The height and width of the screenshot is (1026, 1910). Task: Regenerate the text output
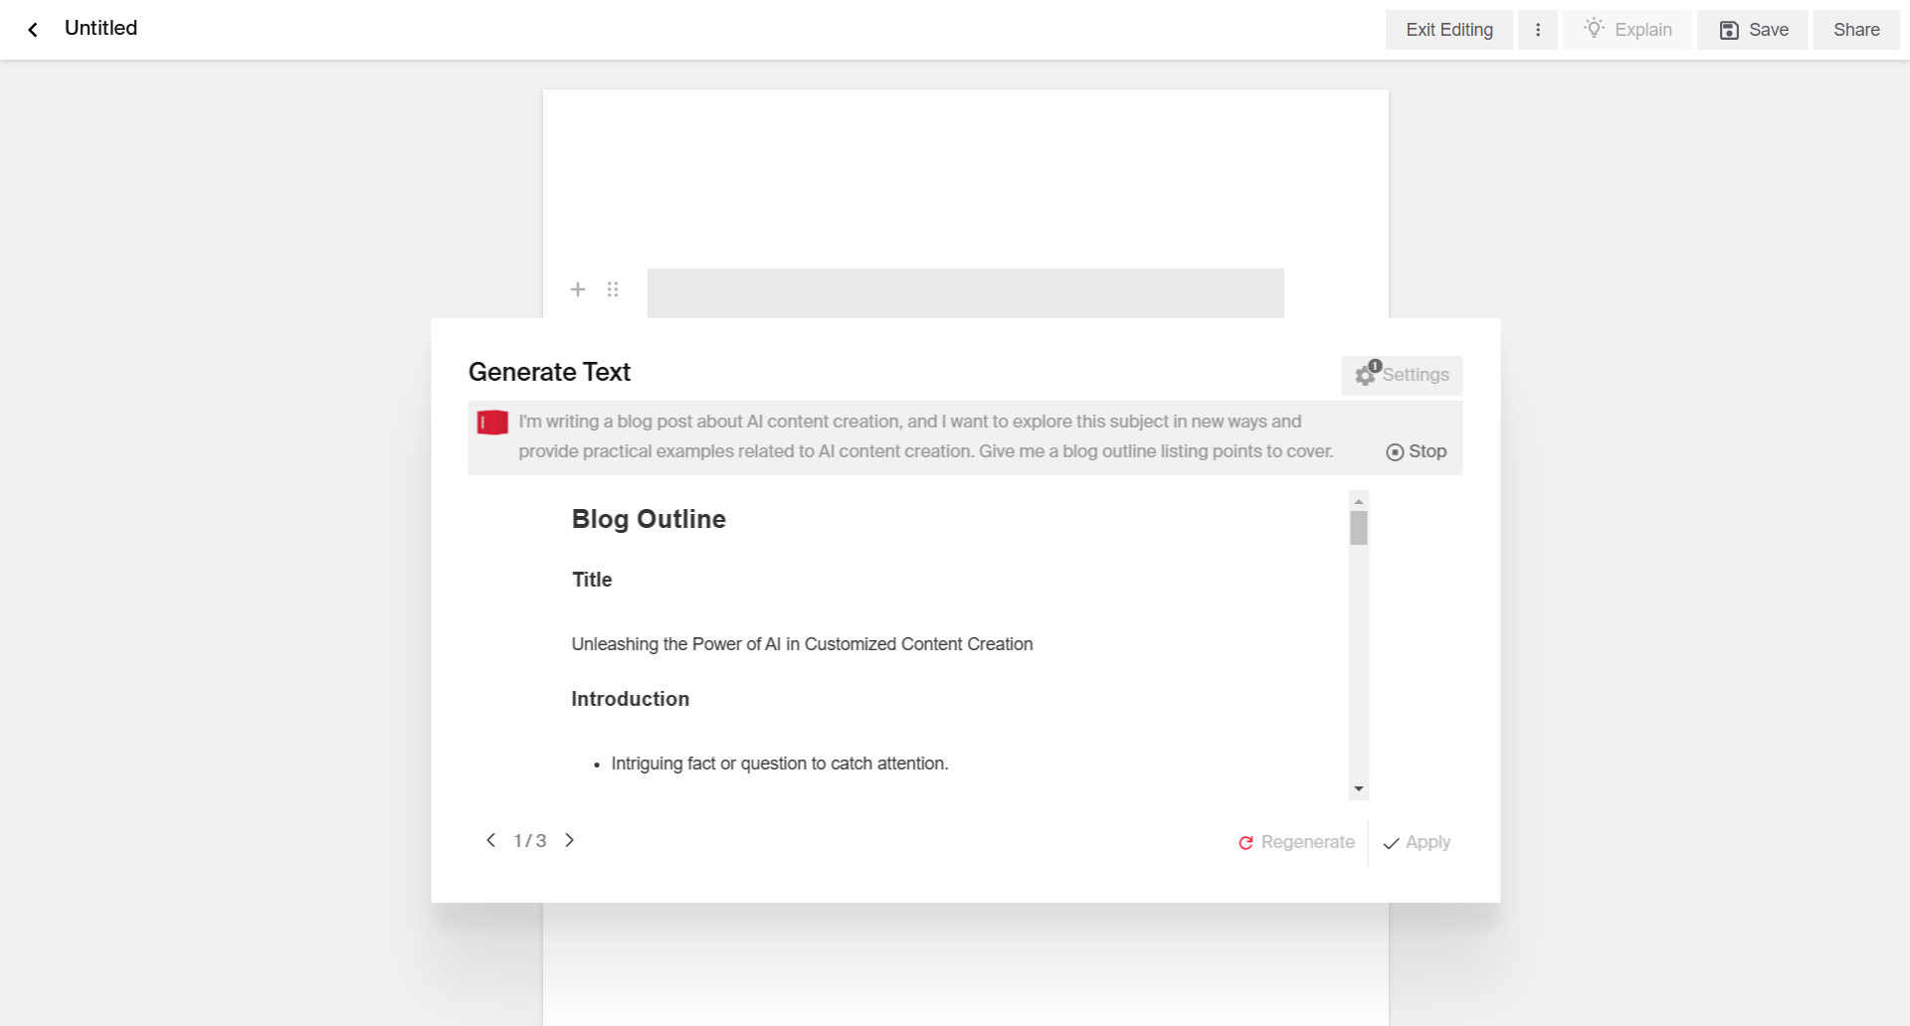pyautogui.click(x=1296, y=842)
